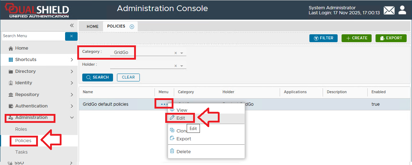Viewport: 412px width, 165px height.
Task: Click the user profile icon
Action: click(402, 10)
